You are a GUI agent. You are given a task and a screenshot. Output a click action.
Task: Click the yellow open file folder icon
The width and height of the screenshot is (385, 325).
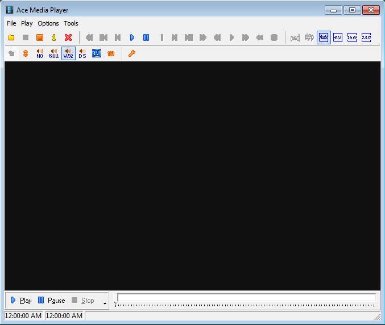tap(11, 37)
